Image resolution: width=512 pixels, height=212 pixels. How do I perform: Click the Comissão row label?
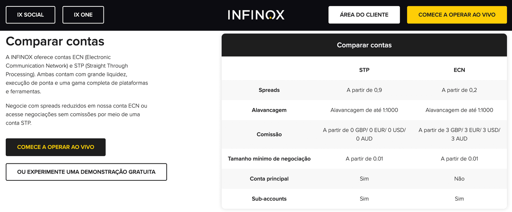click(269, 134)
